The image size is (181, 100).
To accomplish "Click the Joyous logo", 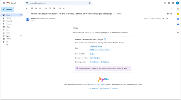I will pyautogui.click(x=103, y=79).
